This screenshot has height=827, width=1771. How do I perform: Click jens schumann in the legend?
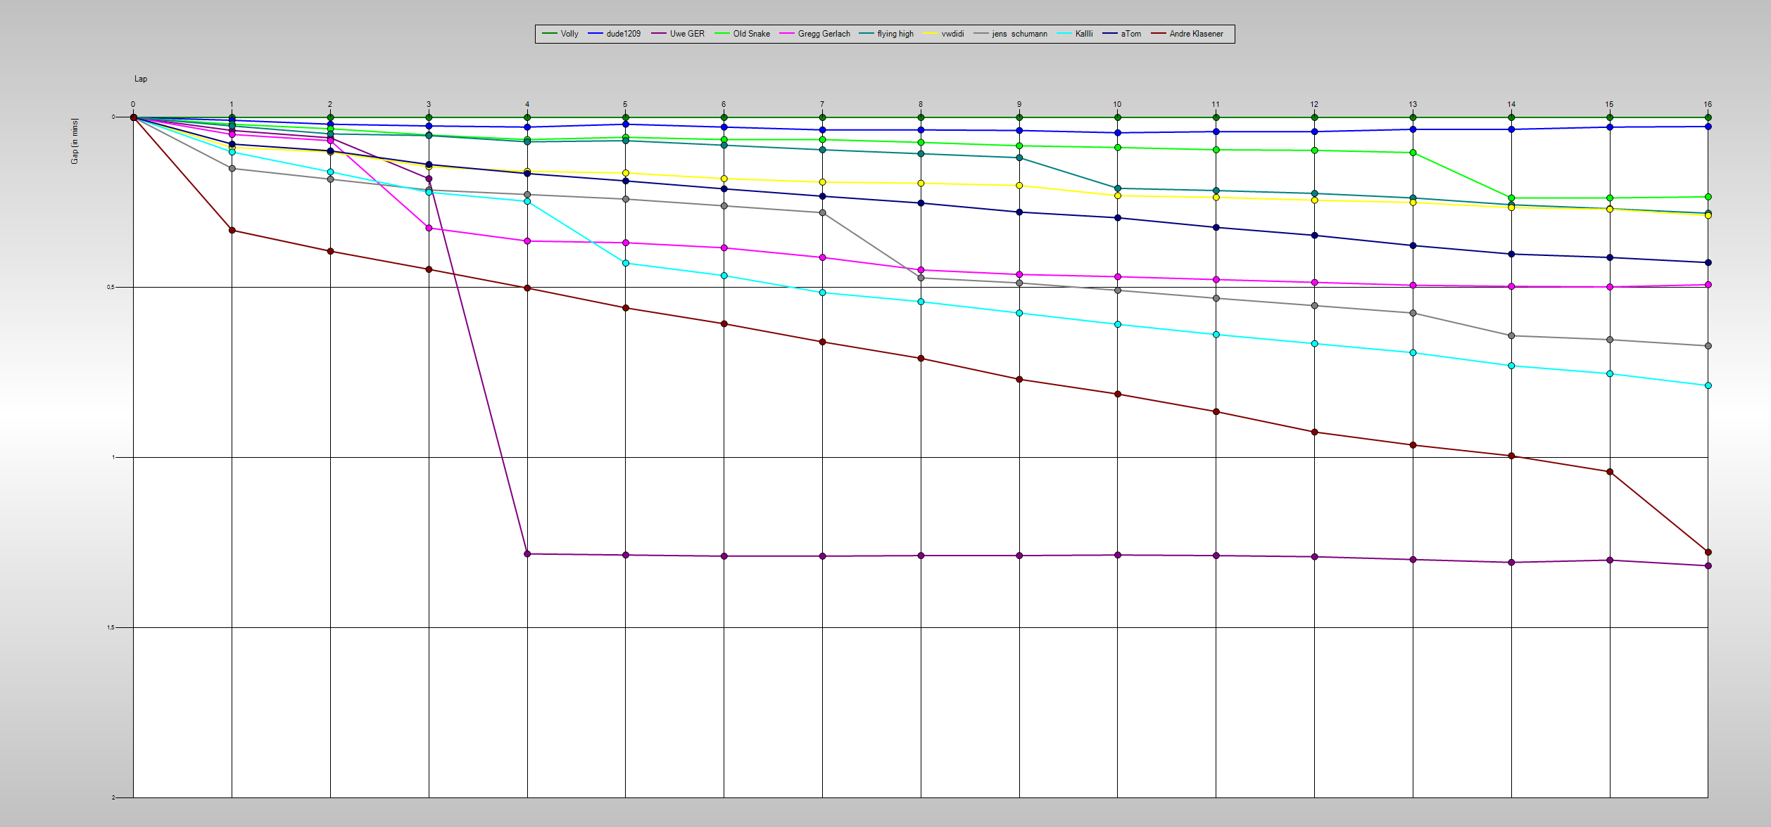pos(1020,34)
